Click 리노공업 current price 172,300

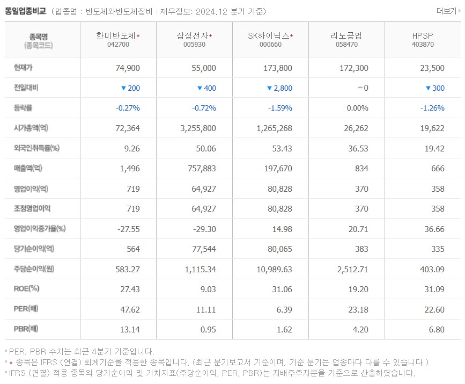click(x=354, y=68)
